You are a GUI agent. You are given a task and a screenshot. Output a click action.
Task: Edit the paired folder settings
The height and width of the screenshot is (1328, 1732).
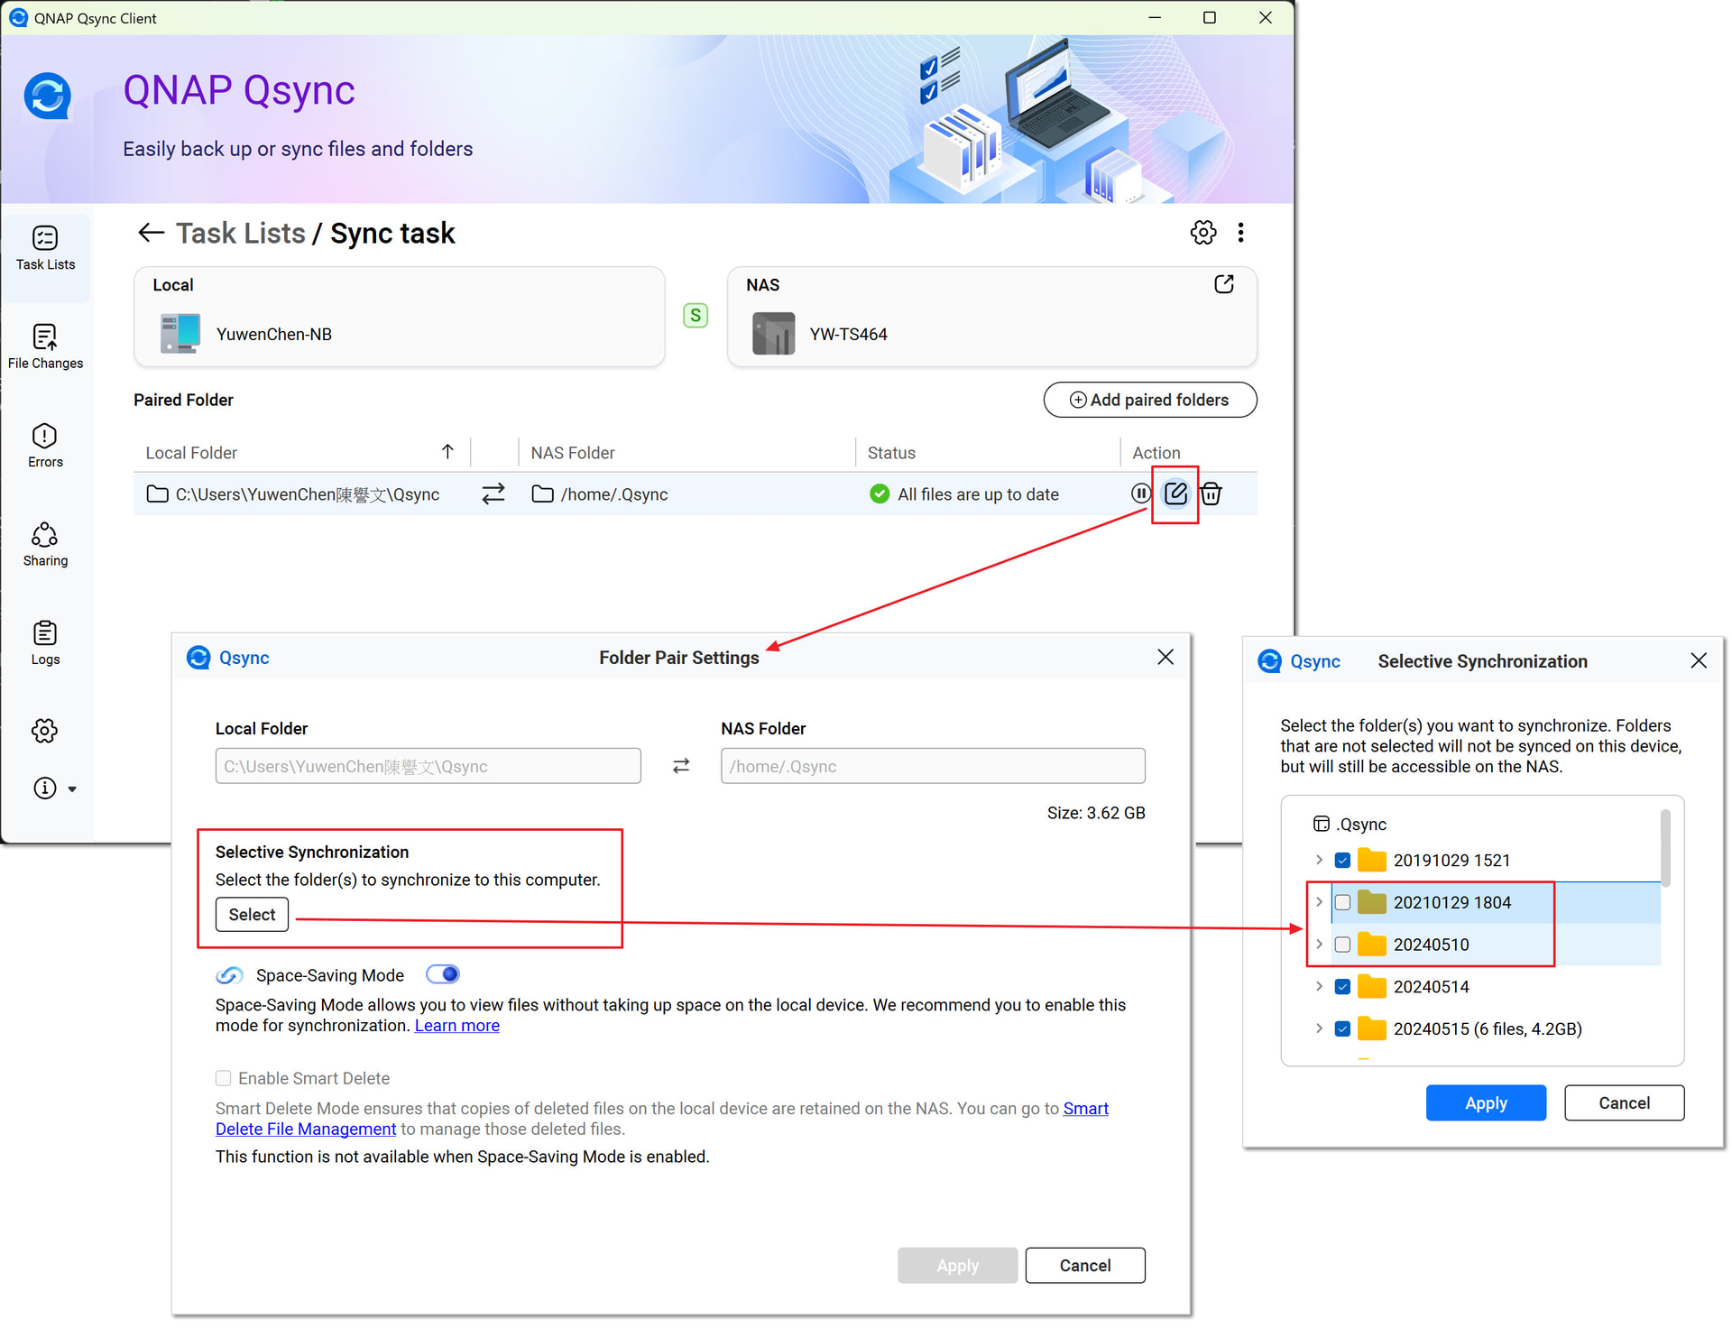pyautogui.click(x=1175, y=493)
